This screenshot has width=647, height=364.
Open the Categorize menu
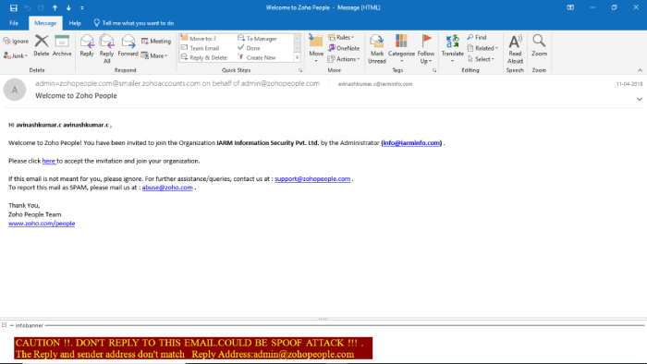(401, 49)
